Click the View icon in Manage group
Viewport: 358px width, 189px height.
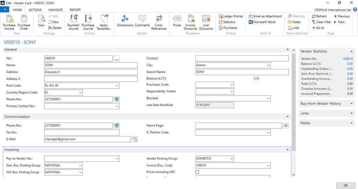tap(41, 21)
